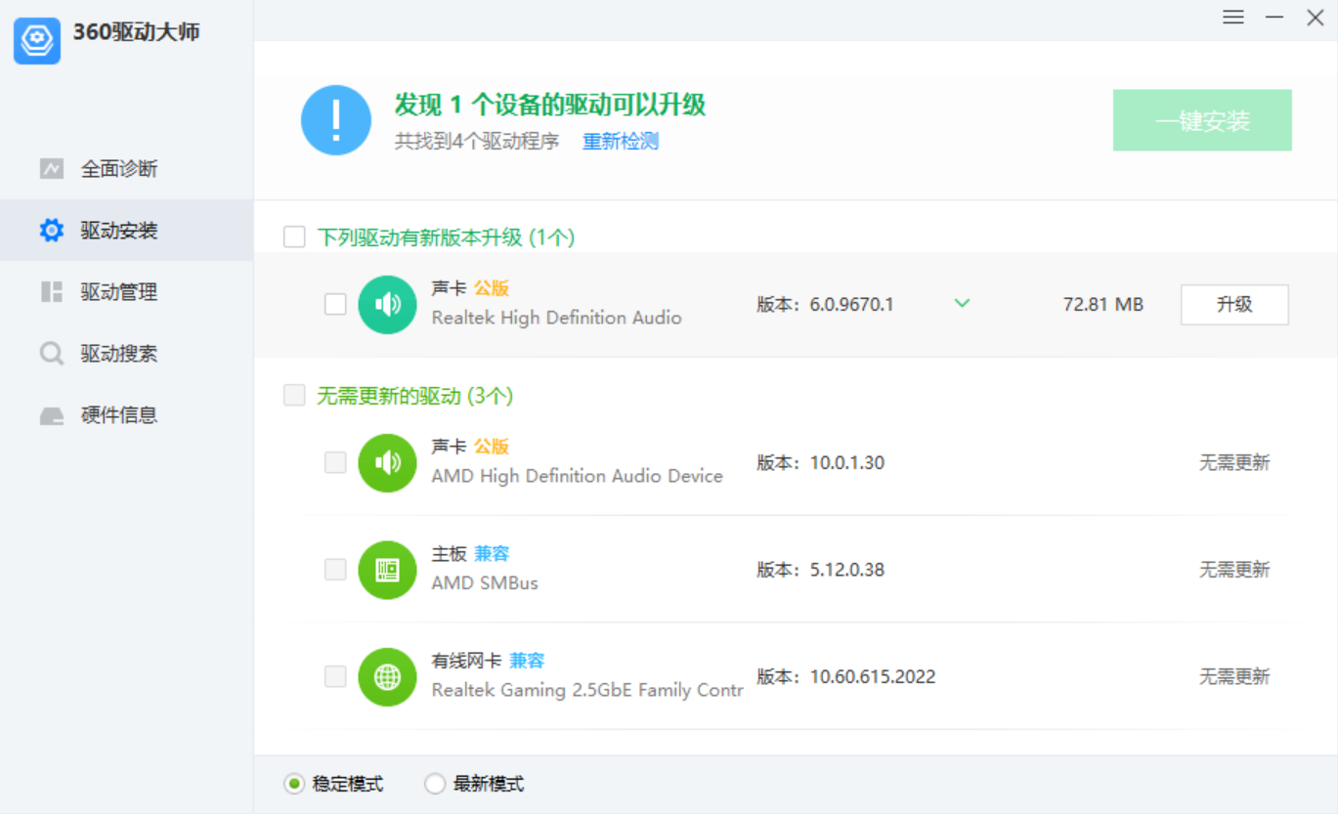Screen dimensions: 1338x814
Task: Click the 兼容 tag next to 主板
Action: click(x=492, y=554)
